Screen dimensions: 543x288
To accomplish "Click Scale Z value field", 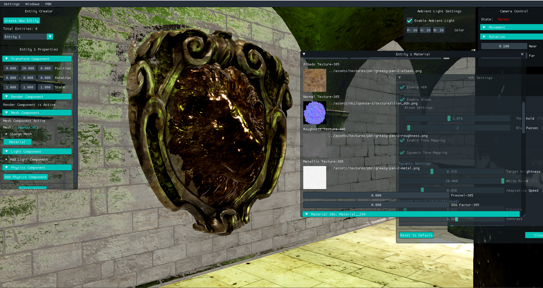I will click(45, 87).
